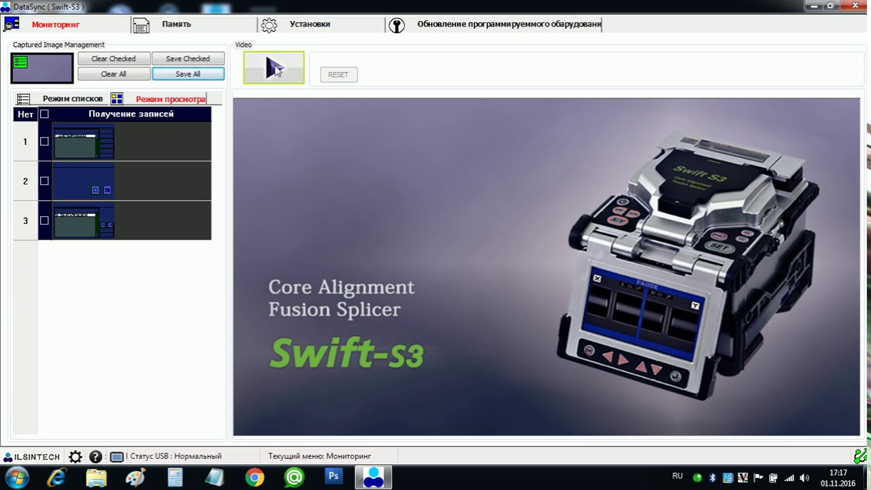Click the Получение записей column header
Screen dimensions: 871x490
tap(131, 114)
